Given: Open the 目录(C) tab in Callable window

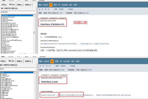Looking at the screenshot, I should point(4,5).
